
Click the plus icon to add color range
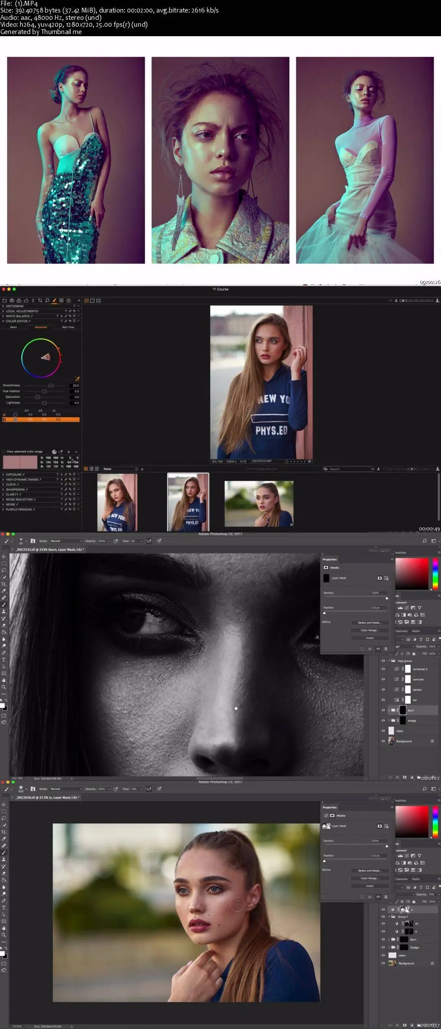68,452
